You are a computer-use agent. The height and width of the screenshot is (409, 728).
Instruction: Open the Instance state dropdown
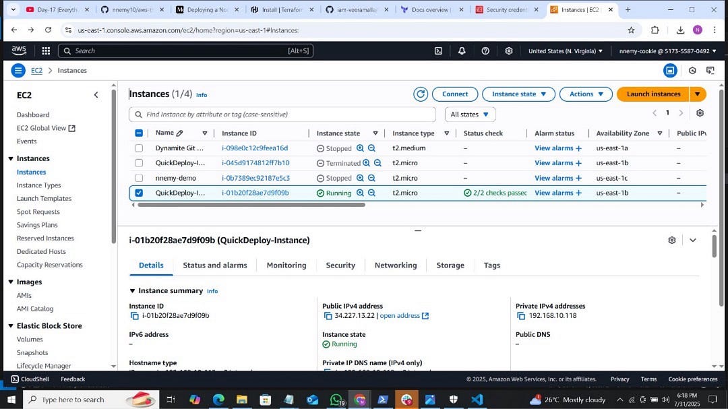pos(518,94)
